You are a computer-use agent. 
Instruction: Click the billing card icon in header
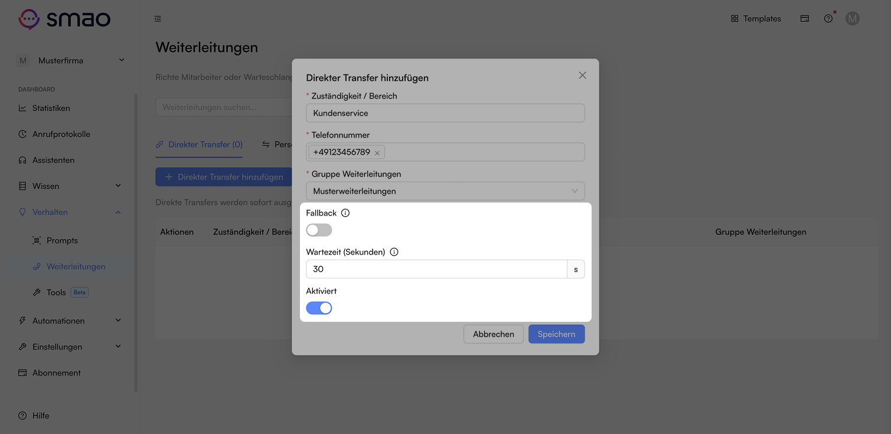(804, 19)
